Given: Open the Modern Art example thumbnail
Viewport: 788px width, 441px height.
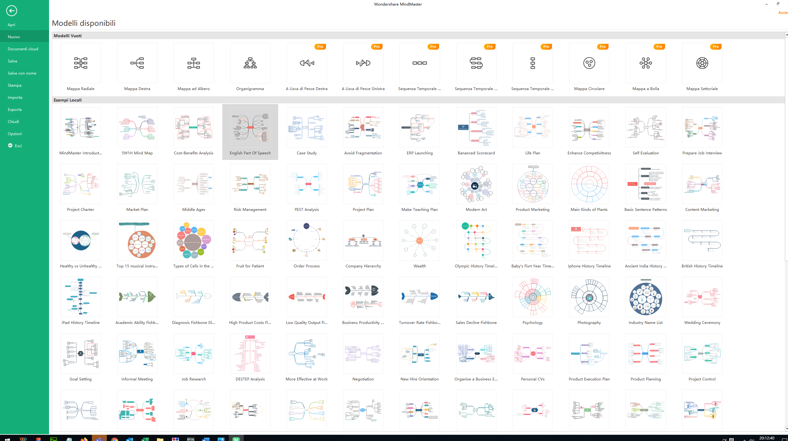Looking at the screenshot, I should tap(476, 184).
